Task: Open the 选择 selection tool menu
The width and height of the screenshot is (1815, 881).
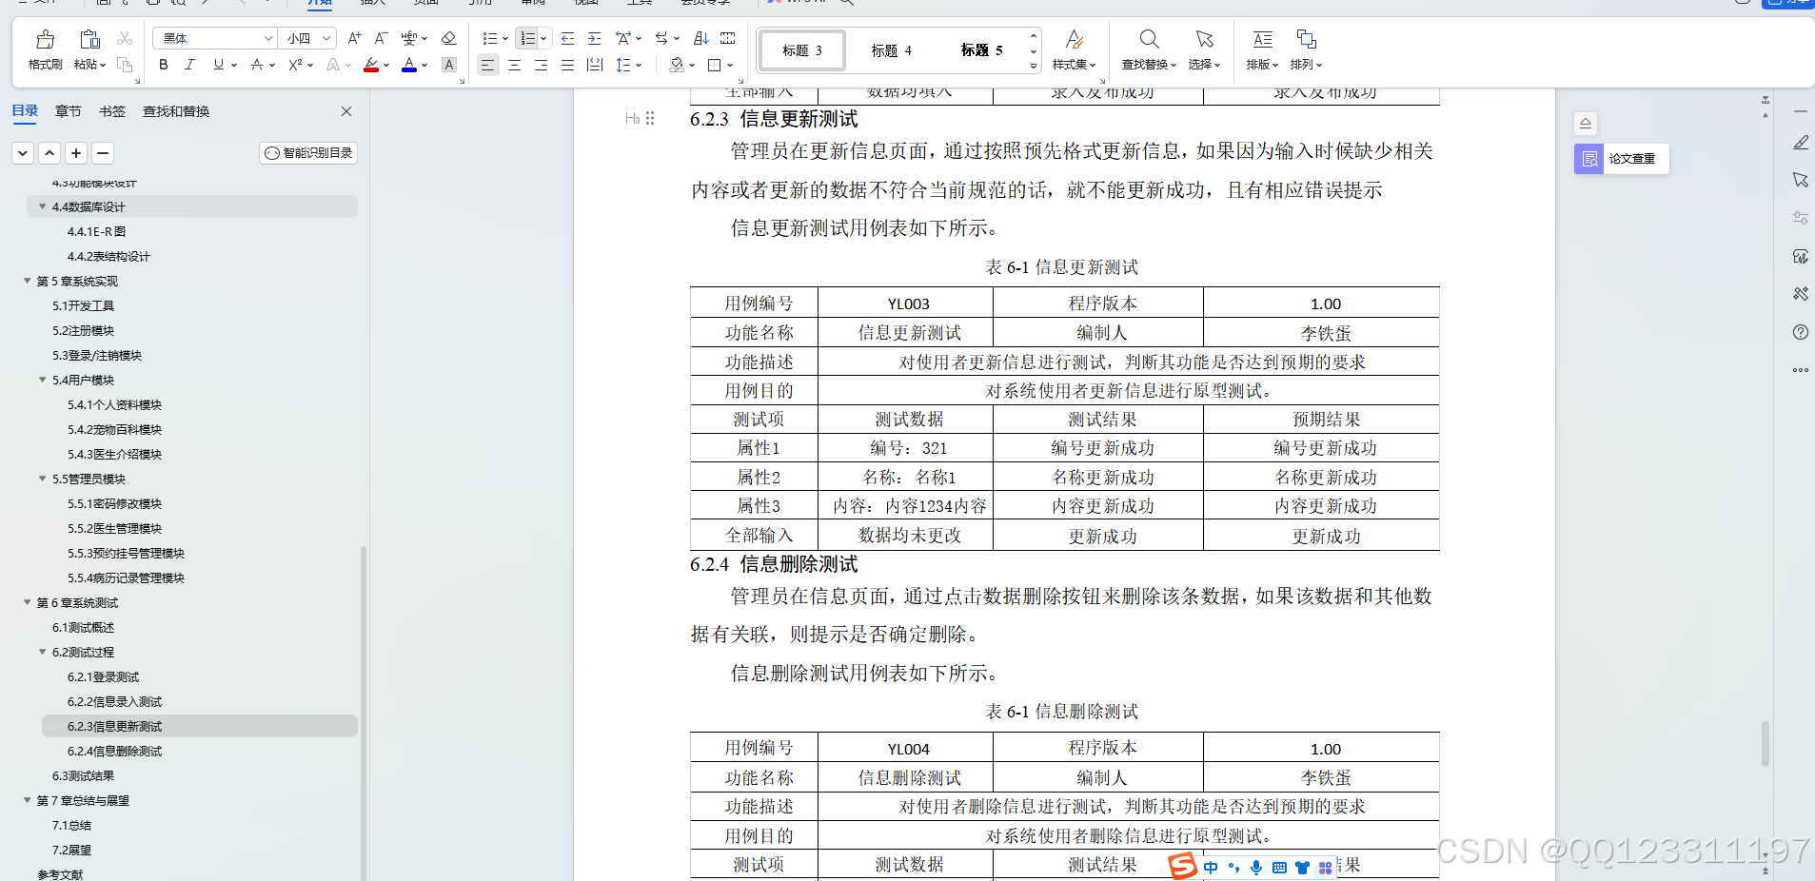Action: 1204,49
